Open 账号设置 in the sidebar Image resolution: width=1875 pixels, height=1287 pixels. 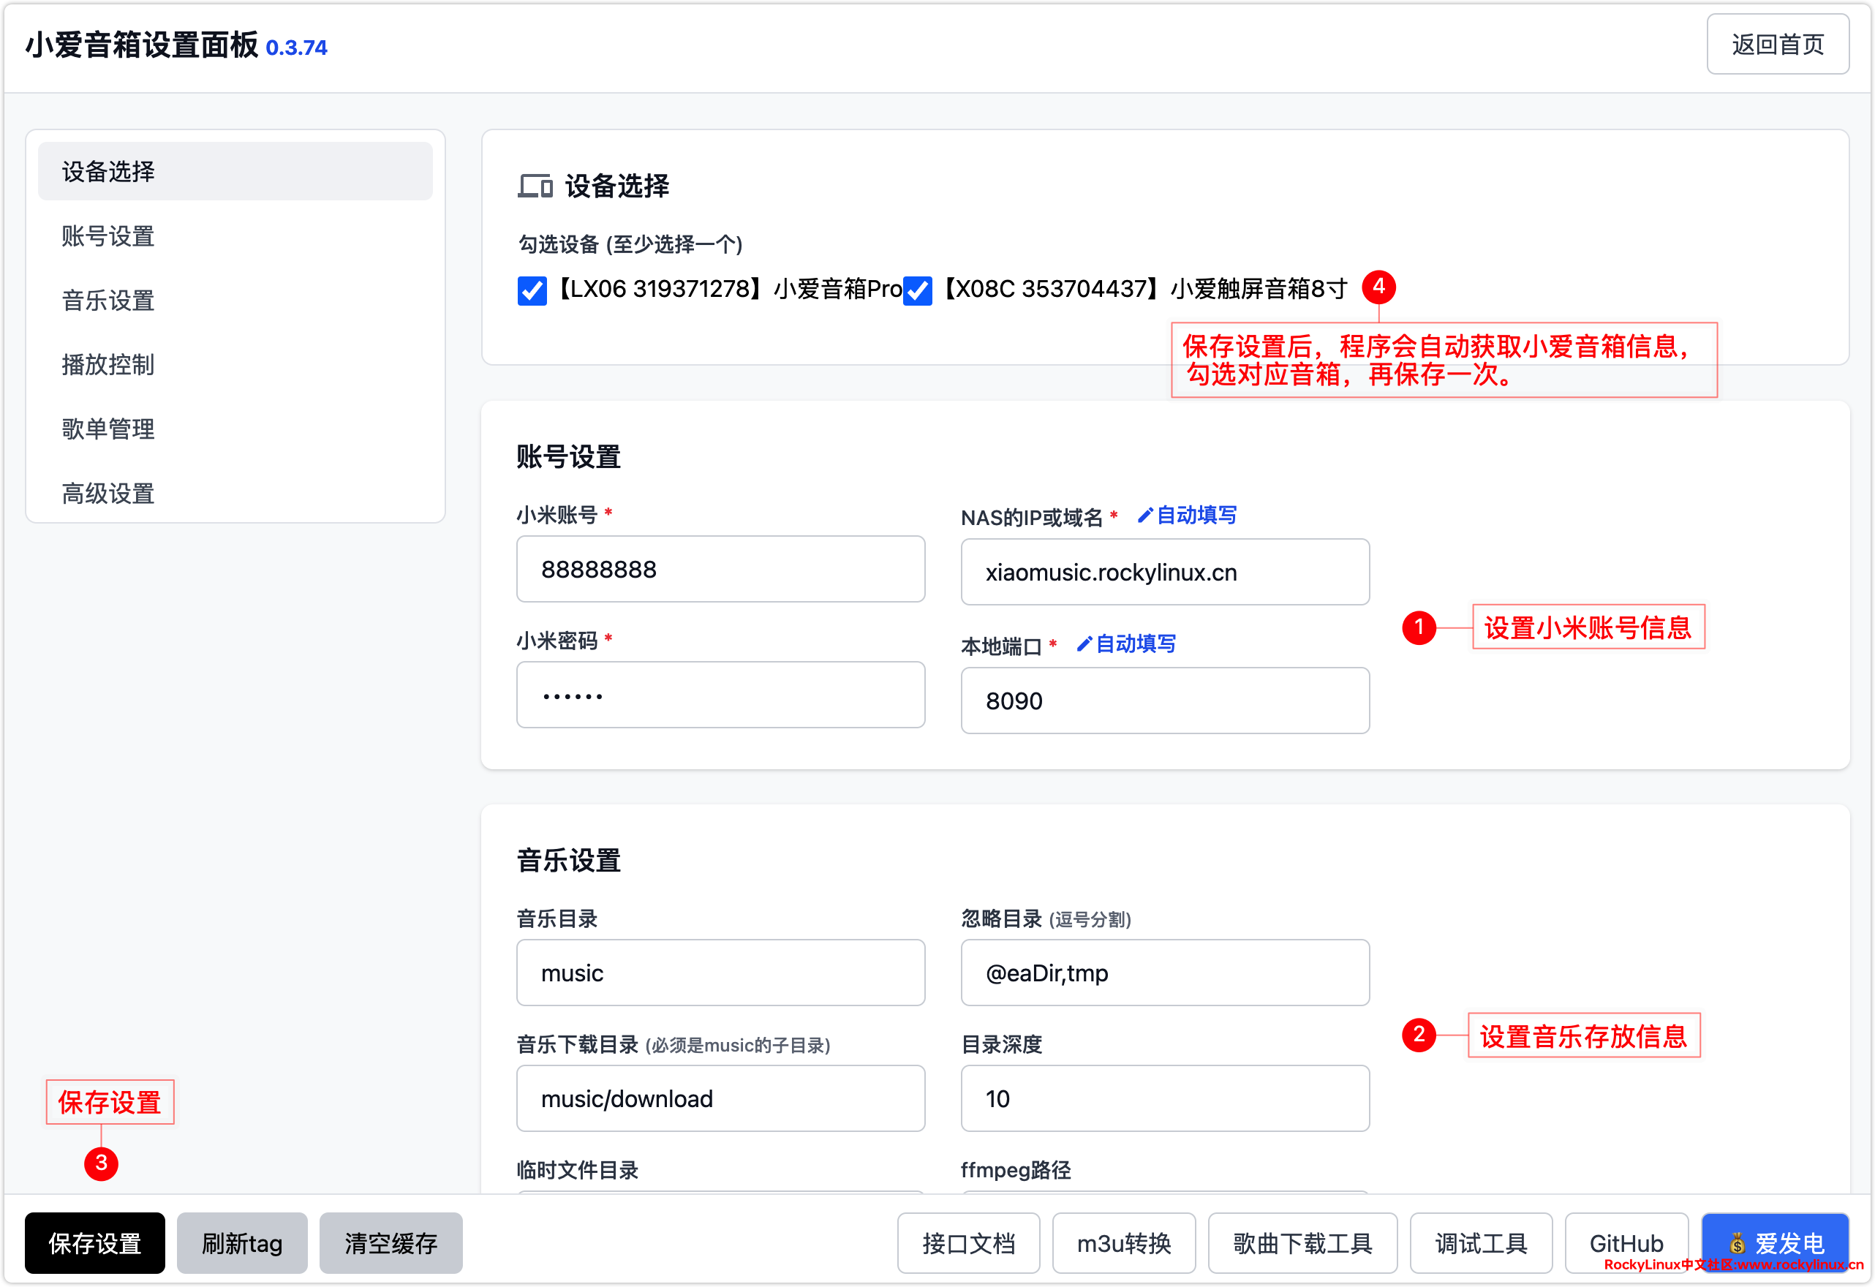tap(108, 236)
